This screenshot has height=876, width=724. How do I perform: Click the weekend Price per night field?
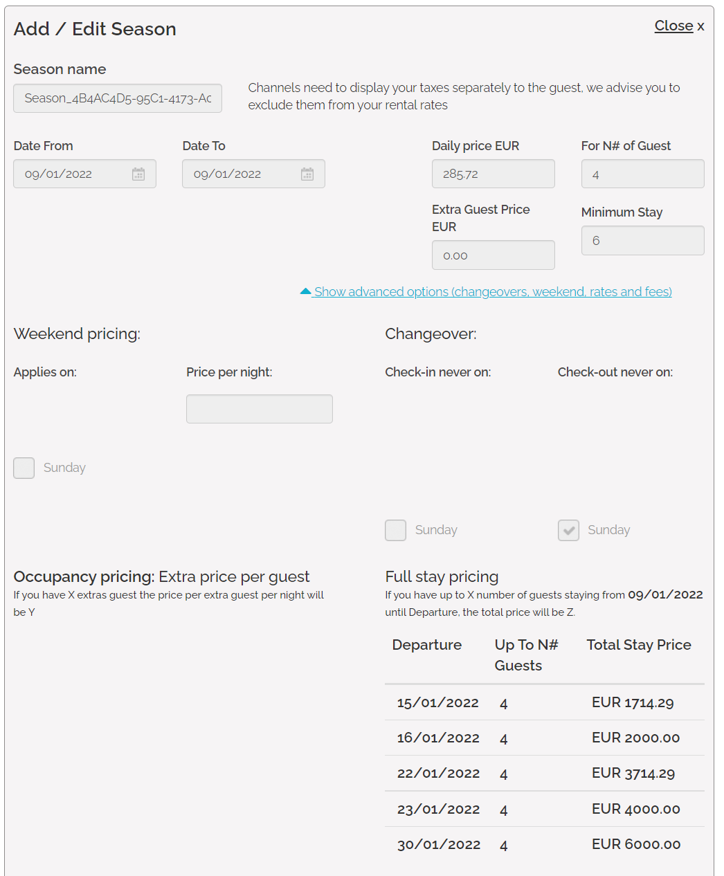[x=260, y=409]
